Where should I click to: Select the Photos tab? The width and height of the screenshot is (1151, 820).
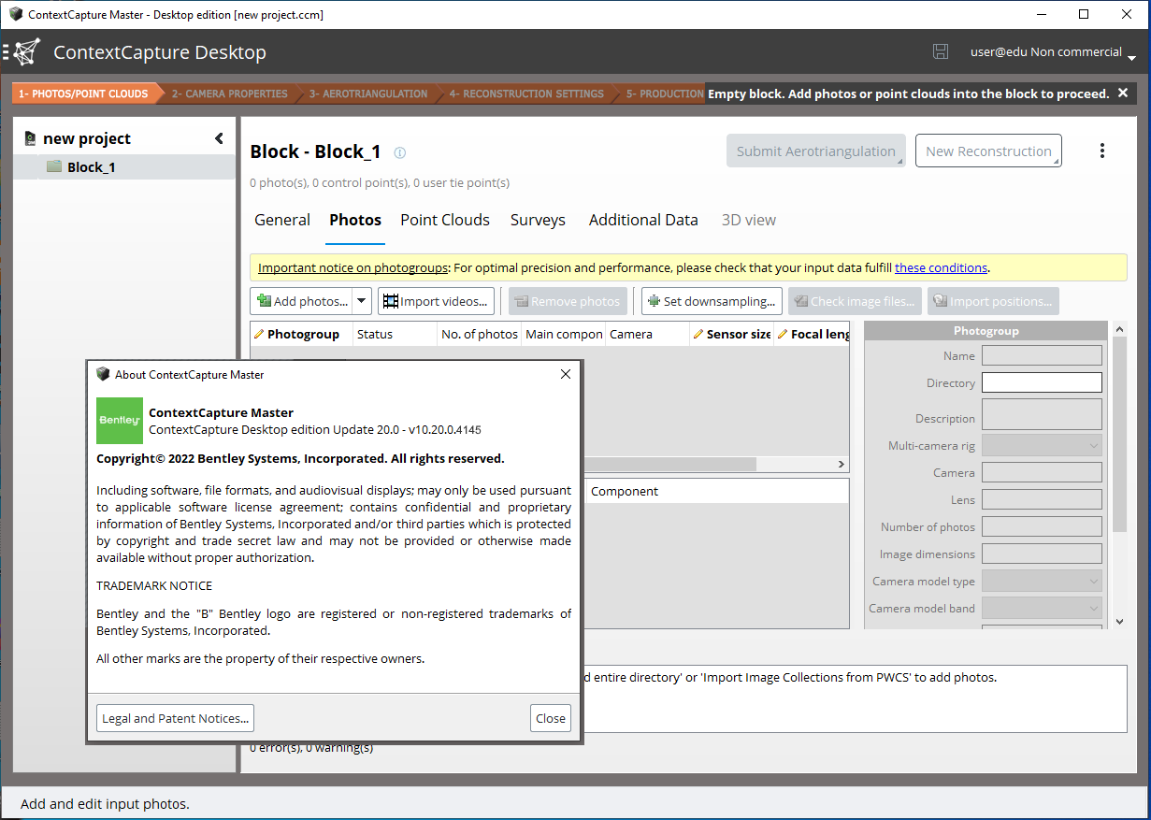[355, 220]
